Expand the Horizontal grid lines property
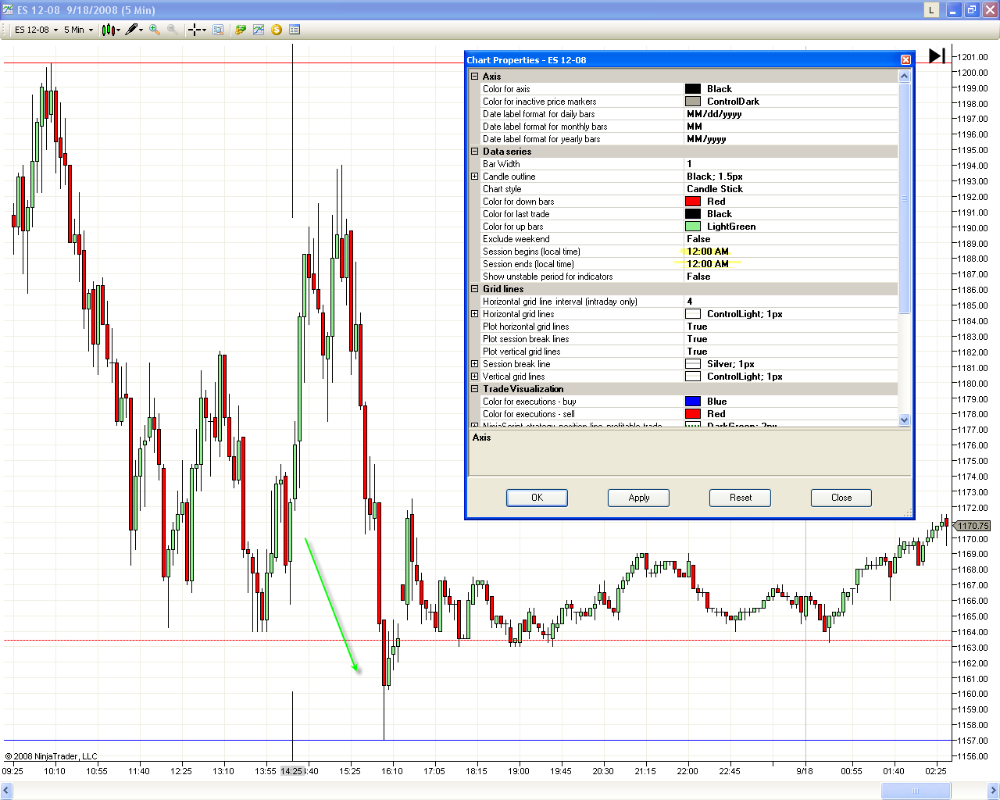Viewport: 1000px width, 800px height. pos(474,314)
